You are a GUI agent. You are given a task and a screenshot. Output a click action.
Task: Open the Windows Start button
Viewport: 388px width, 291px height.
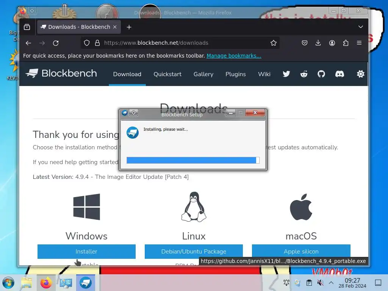[8, 283]
